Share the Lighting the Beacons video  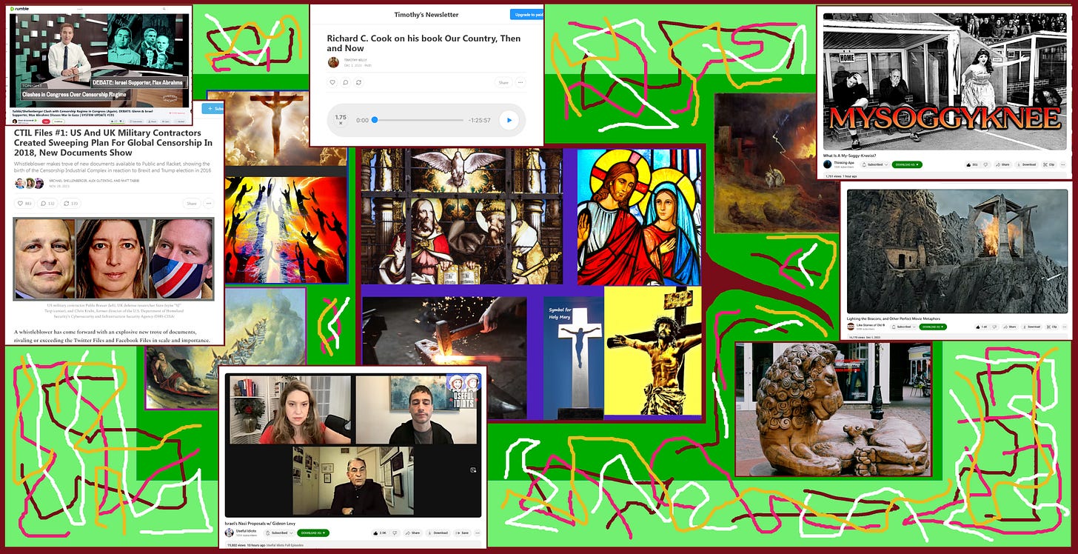pyautogui.click(x=1010, y=327)
